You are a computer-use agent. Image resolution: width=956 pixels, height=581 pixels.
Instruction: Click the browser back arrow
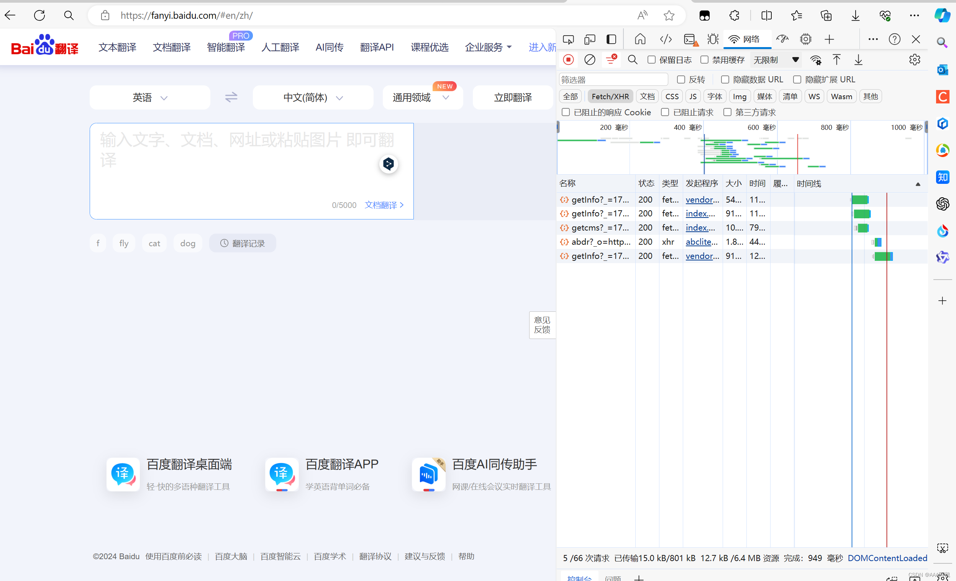coord(10,15)
